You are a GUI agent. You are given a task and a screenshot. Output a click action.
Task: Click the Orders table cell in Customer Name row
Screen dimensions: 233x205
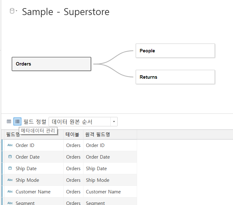73,192
